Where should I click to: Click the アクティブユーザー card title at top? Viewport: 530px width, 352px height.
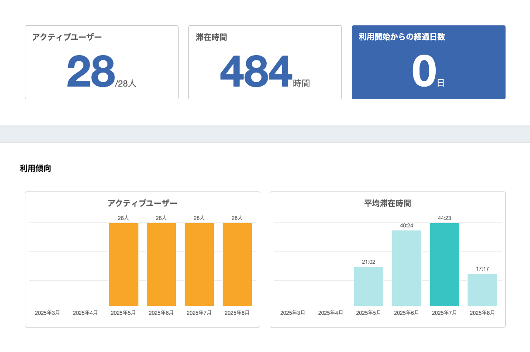tap(67, 37)
